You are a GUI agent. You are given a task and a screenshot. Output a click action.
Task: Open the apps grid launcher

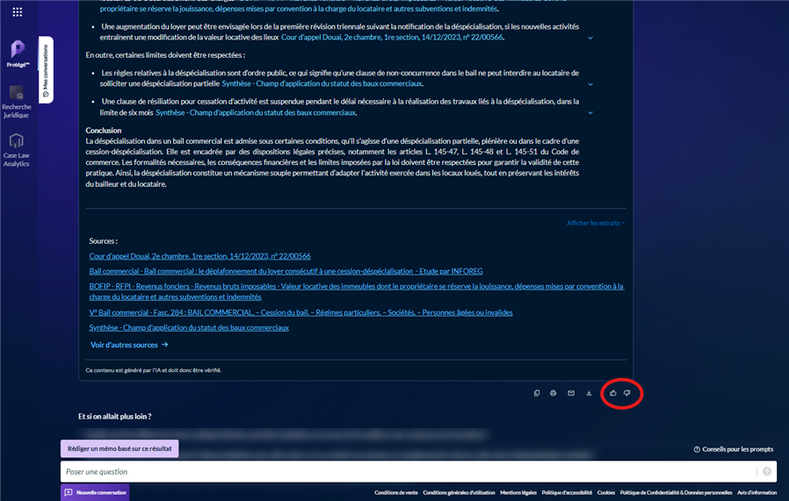(x=17, y=12)
